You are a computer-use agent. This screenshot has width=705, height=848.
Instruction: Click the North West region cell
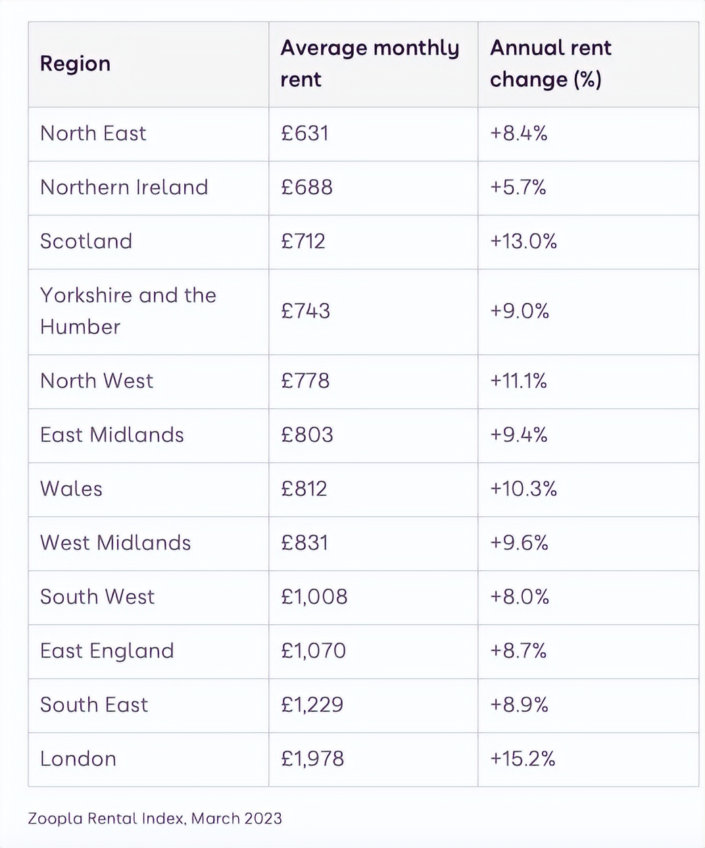pos(97,381)
